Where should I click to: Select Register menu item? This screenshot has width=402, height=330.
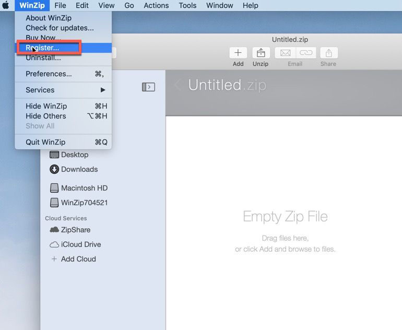click(x=63, y=48)
